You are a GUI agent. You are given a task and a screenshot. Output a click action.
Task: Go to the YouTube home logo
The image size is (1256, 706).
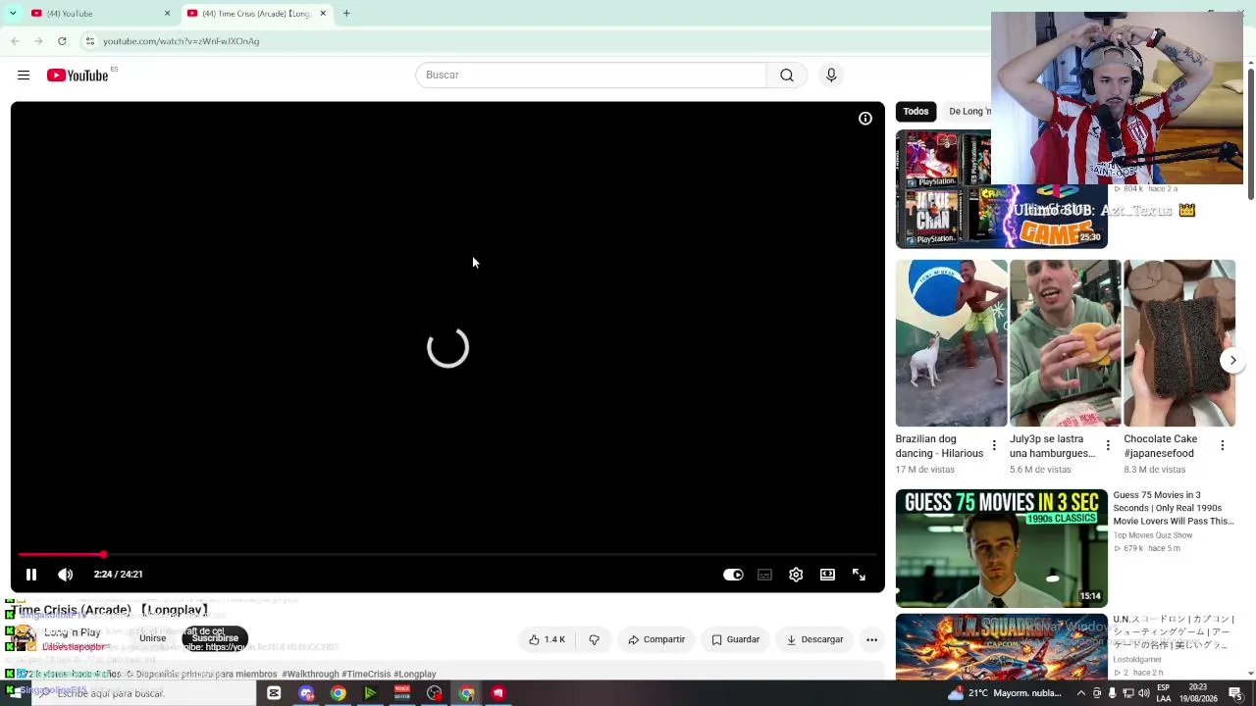tap(78, 76)
